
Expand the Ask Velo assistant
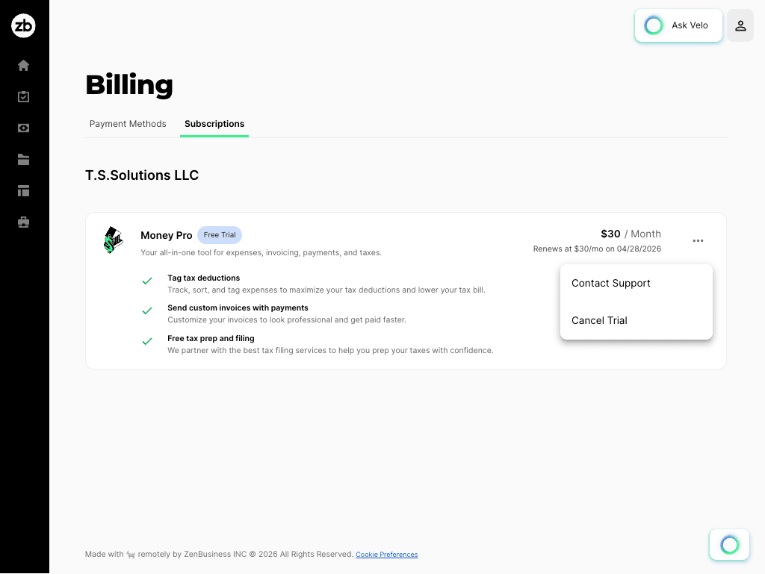click(x=678, y=25)
